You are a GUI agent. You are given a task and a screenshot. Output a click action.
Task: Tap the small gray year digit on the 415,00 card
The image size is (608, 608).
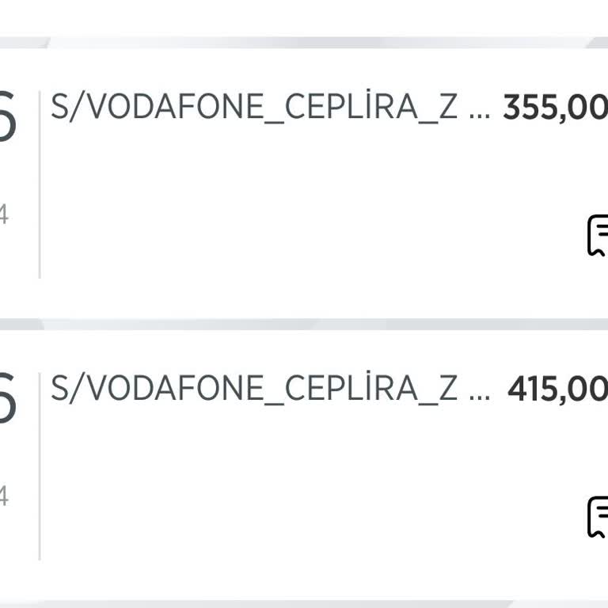coord(4,496)
